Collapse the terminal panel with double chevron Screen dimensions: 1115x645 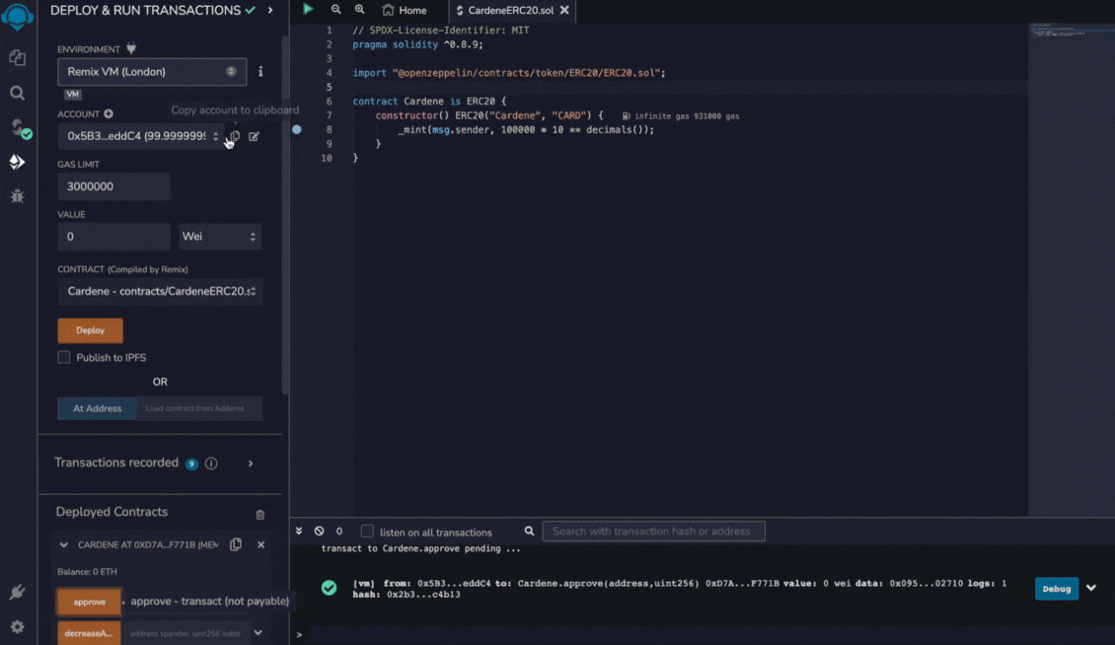(x=299, y=532)
